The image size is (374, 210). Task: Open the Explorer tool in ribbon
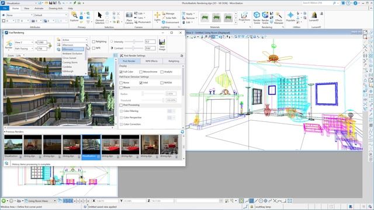(74, 17)
